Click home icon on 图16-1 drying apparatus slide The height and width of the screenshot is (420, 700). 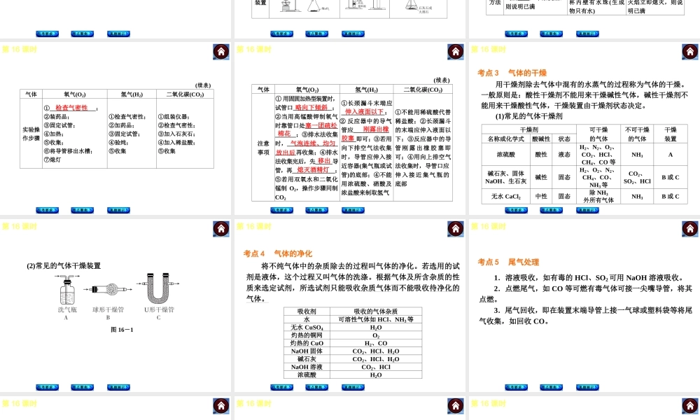(221, 228)
